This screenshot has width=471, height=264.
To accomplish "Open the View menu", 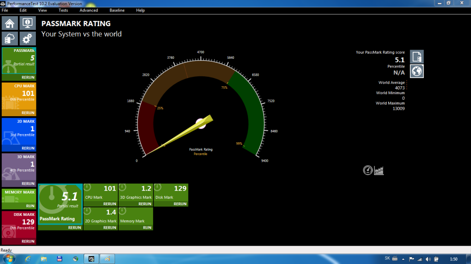I will click(42, 10).
